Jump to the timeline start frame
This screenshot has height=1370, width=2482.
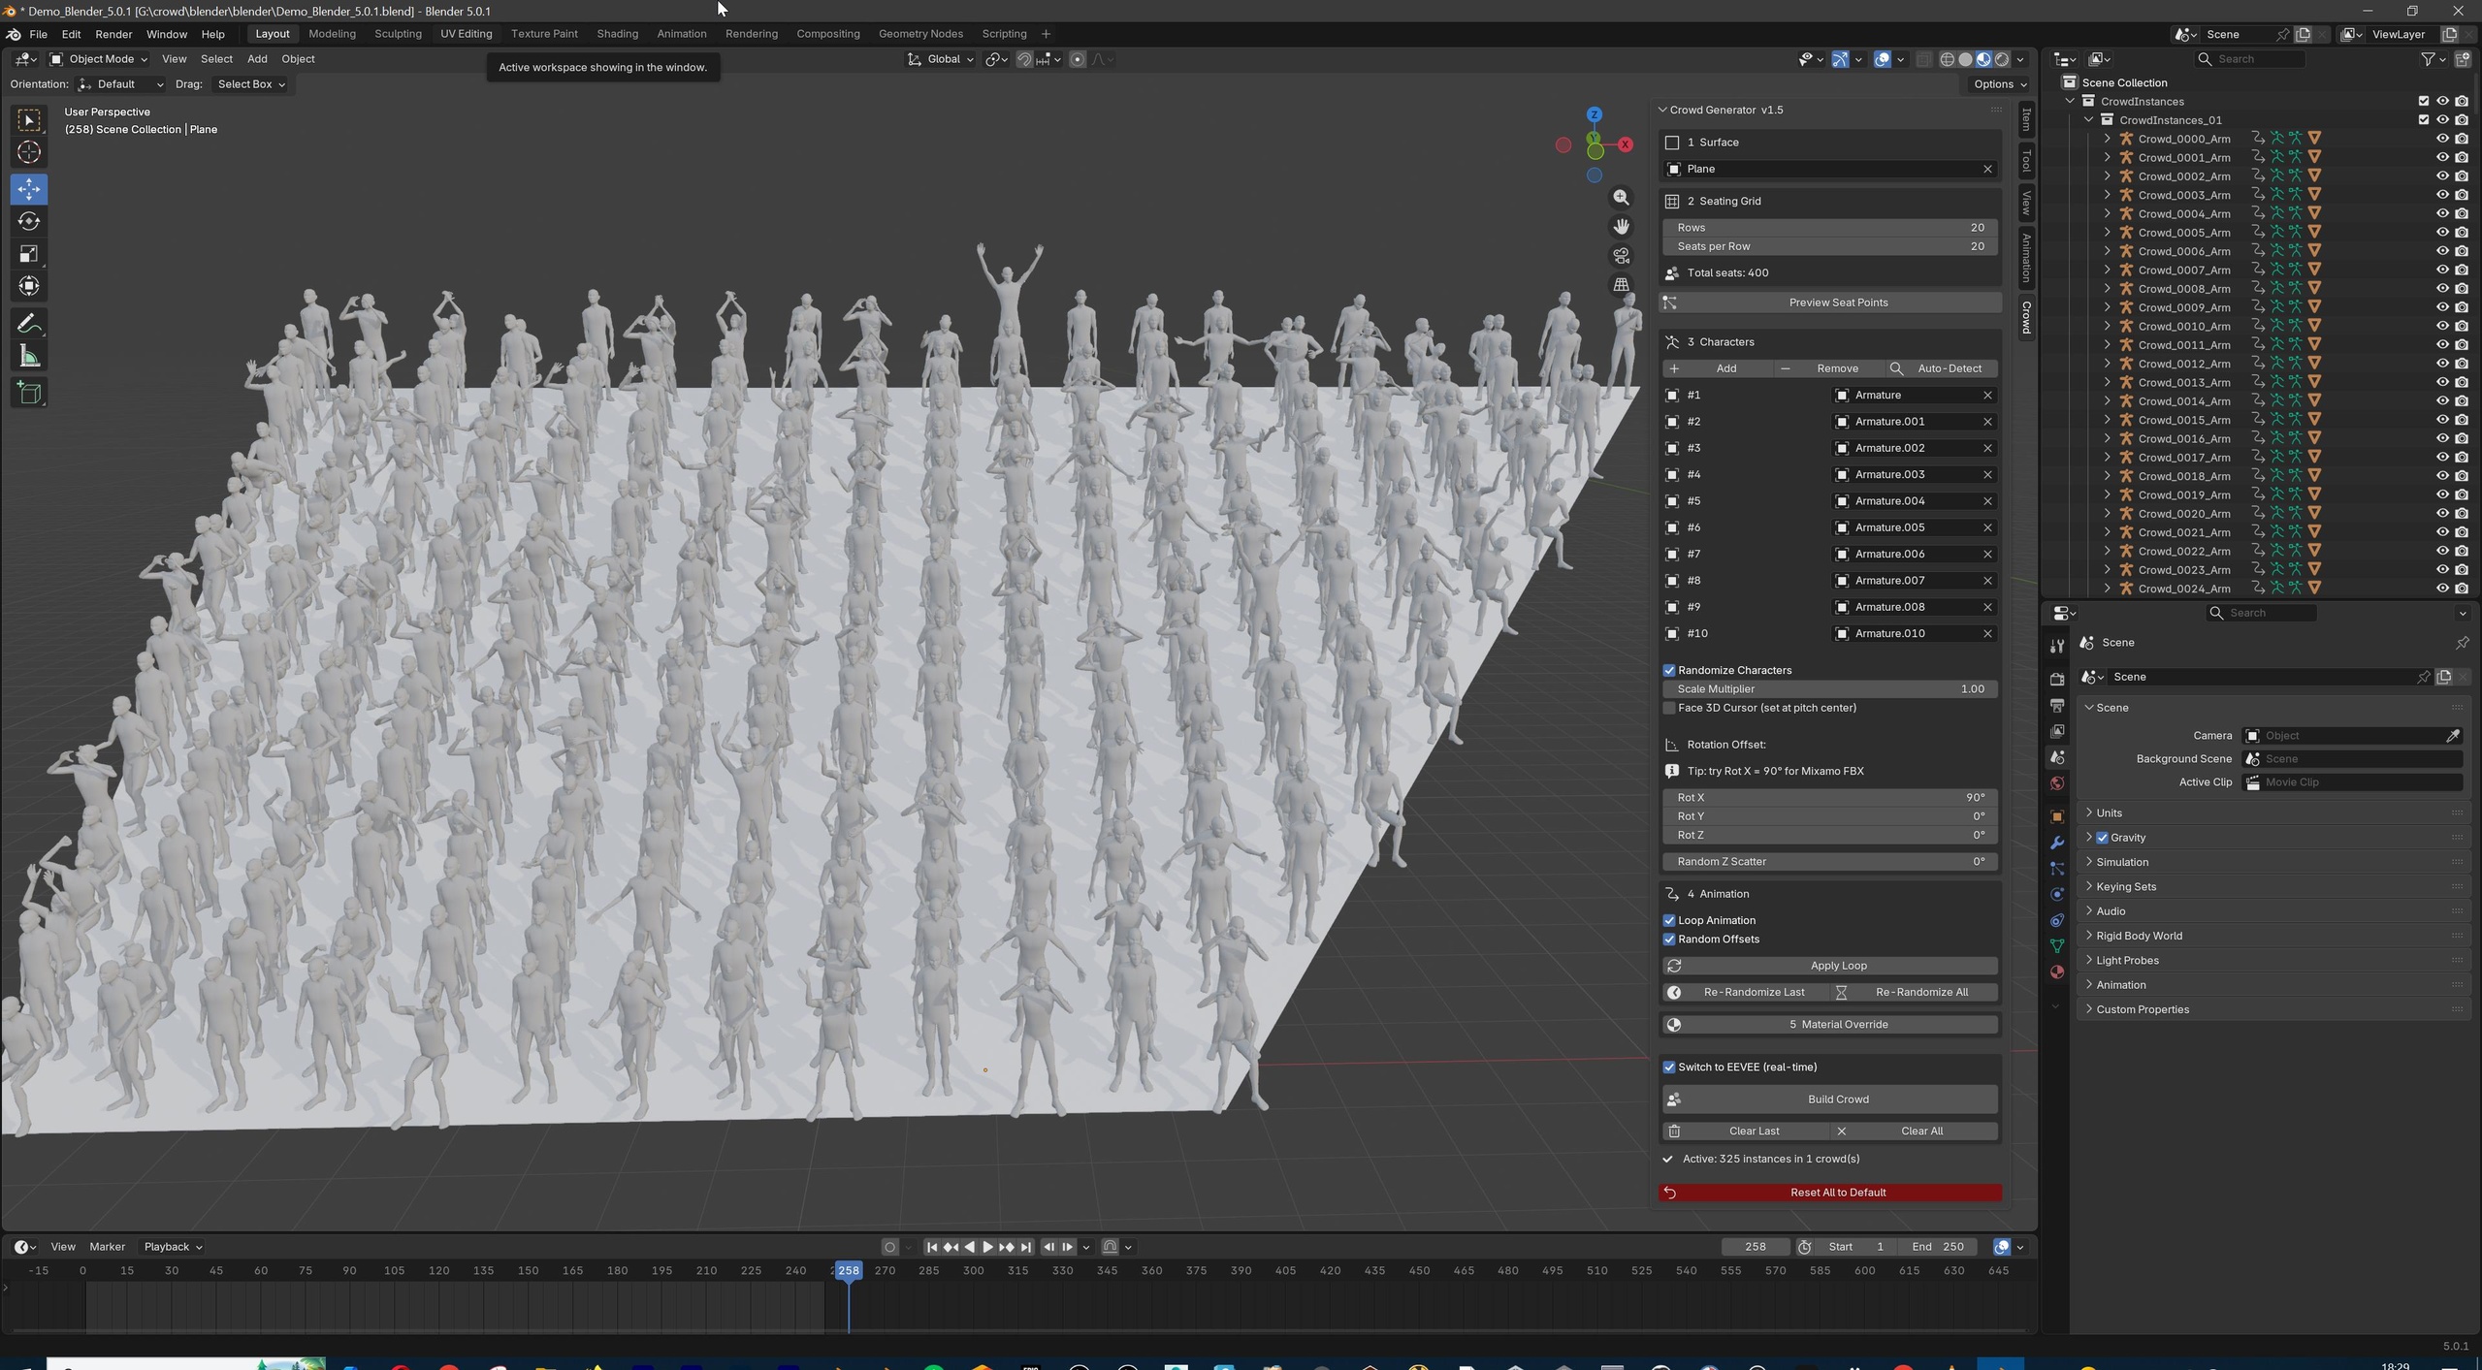(931, 1248)
